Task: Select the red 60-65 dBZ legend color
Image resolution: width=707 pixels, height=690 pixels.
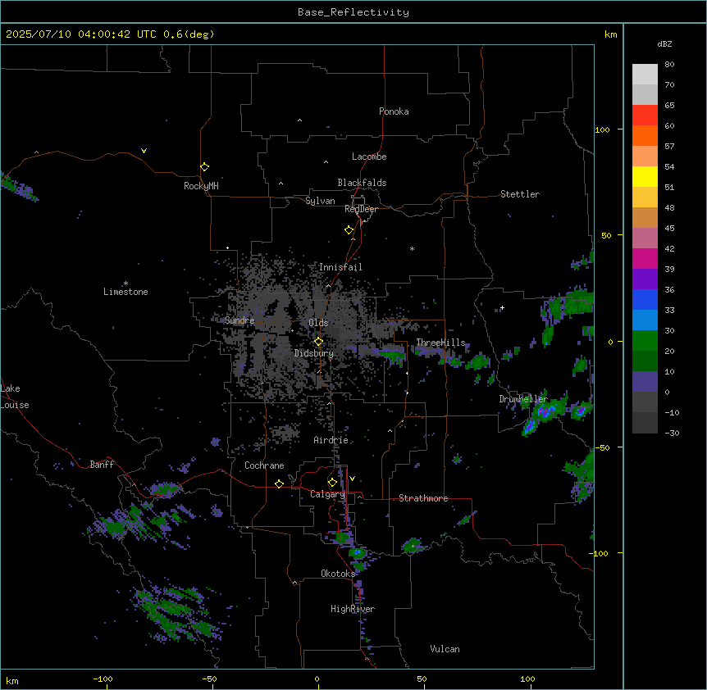Action: click(645, 116)
